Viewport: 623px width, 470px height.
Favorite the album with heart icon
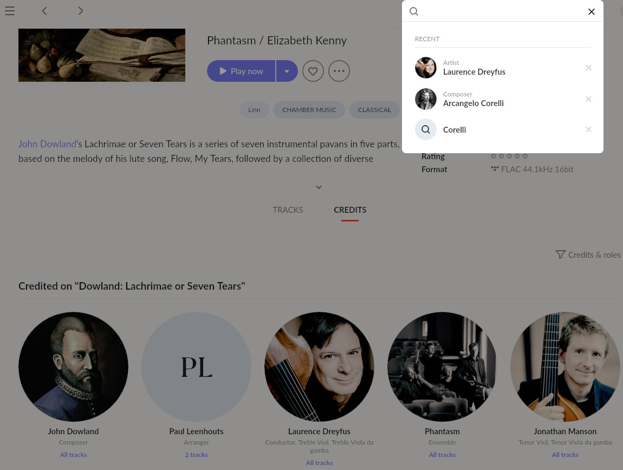[313, 71]
